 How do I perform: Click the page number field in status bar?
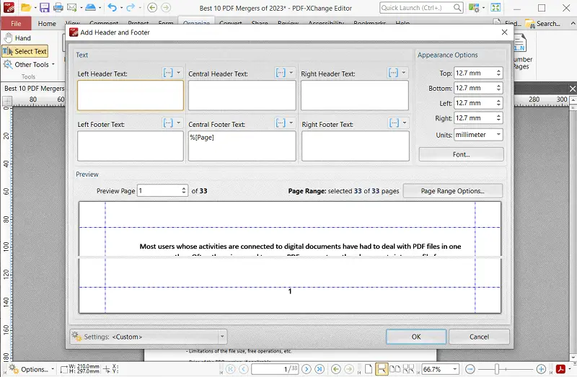275,369
